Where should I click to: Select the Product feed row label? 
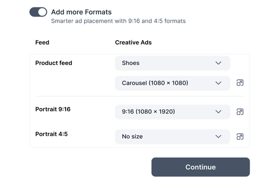54,63
